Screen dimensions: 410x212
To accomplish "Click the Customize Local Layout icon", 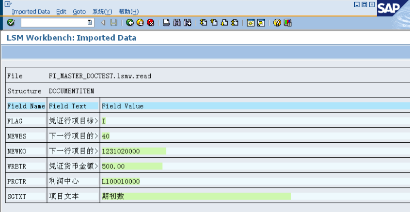I will click(287, 23).
